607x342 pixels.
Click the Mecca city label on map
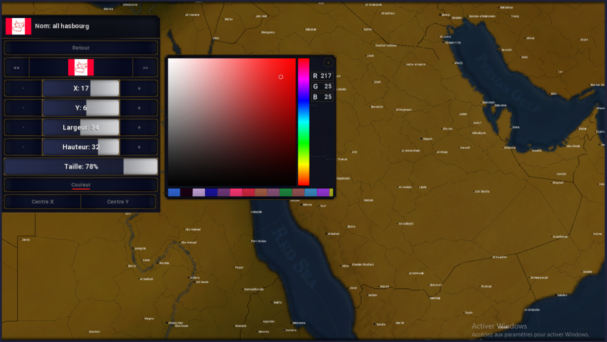coord(307,205)
